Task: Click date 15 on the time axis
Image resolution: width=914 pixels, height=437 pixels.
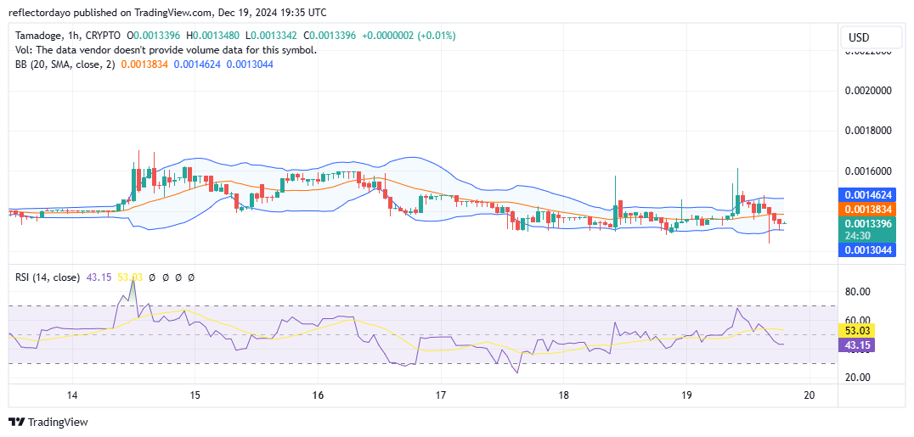Action: pyautogui.click(x=195, y=395)
